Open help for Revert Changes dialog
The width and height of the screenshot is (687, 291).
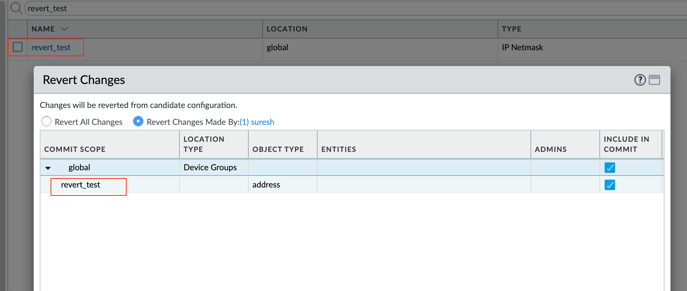(x=640, y=80)
